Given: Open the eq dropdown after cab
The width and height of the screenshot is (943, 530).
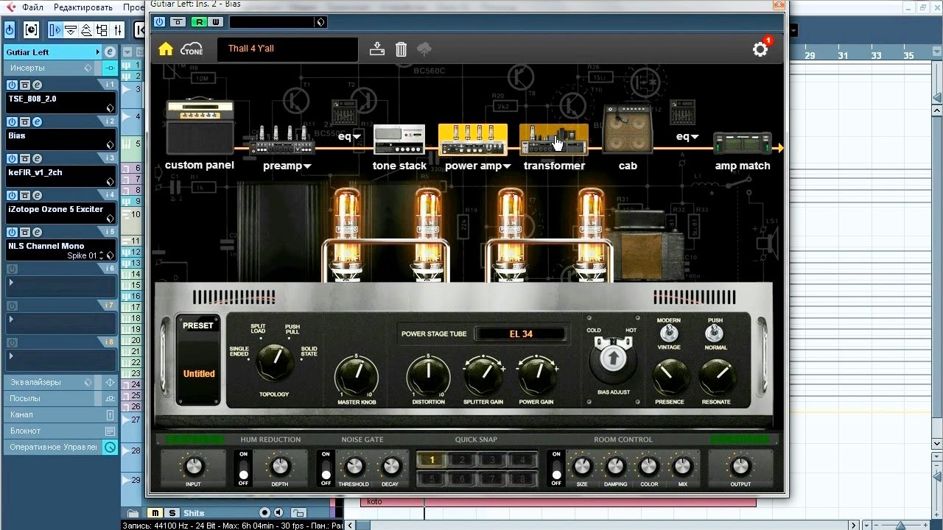Looking at the screenshot, I should click(x=695, y=137).
